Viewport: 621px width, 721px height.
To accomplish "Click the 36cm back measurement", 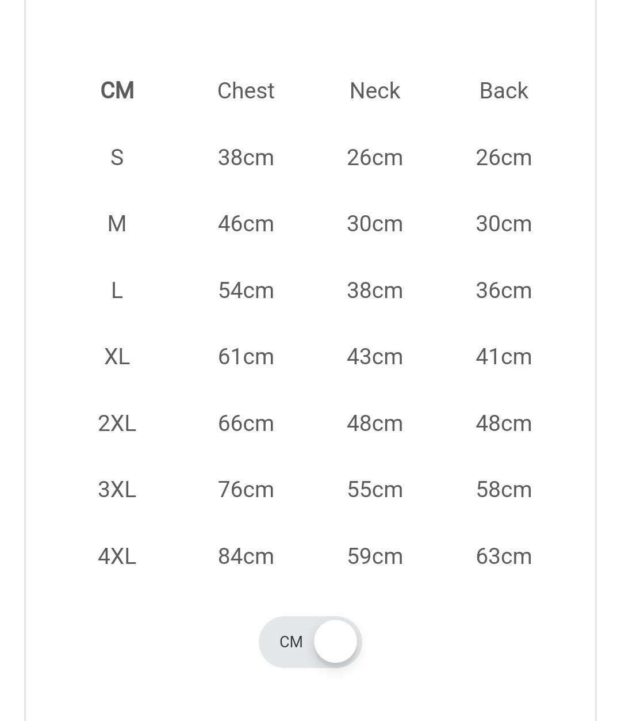I will click(503, 291).
